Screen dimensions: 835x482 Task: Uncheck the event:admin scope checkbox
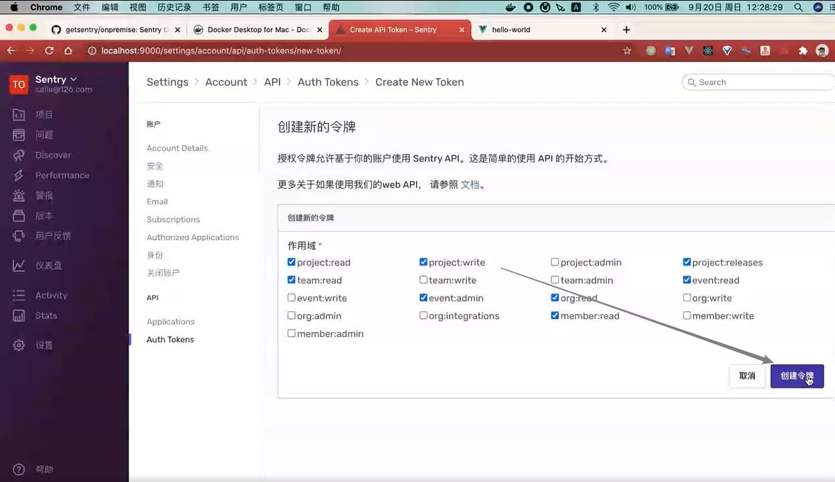424,297
